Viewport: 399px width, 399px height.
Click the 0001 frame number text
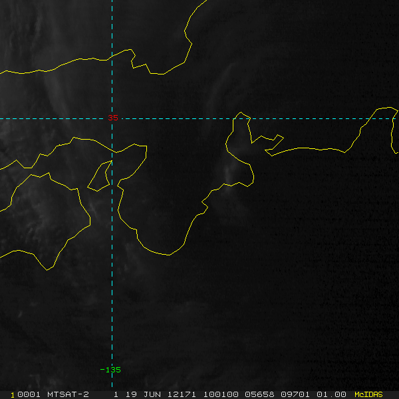coord(29,394)
